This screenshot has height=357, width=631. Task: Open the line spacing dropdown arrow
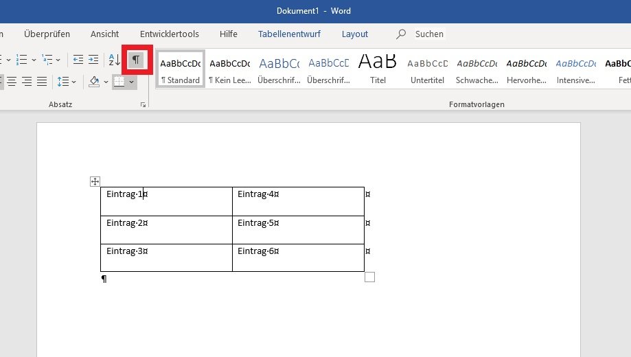click(73, 82)
